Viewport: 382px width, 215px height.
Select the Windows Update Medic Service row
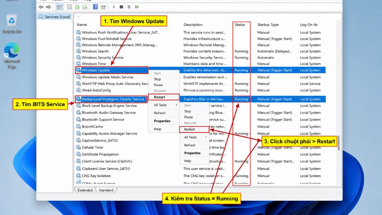pos(200,77)
